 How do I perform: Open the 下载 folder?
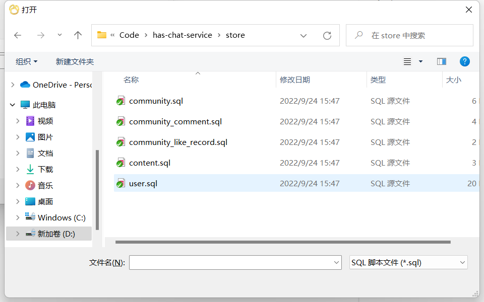click(x=39, y=169)
